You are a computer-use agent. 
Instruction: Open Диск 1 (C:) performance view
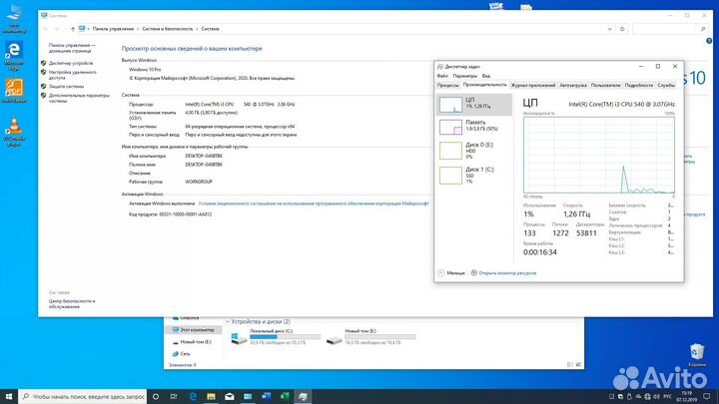474,174
